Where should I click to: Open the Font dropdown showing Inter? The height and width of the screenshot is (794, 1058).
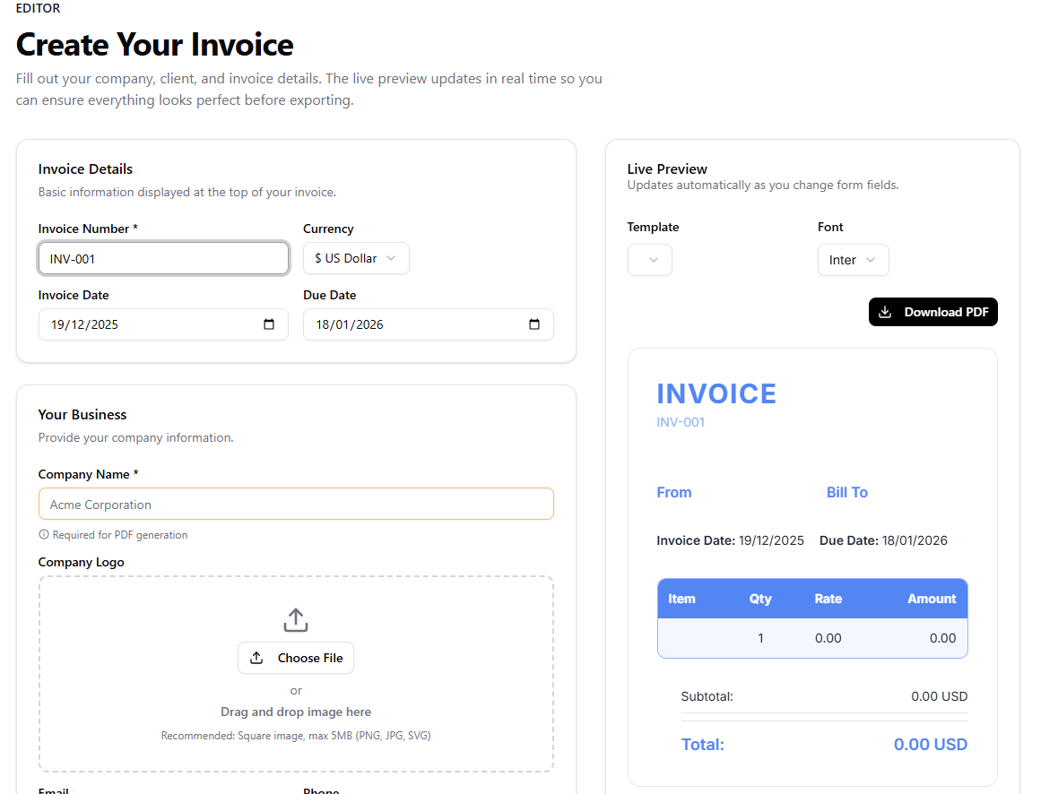click(x=853, y=260)
